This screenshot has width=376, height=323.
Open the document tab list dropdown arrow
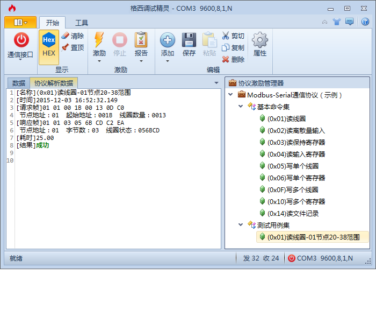tap(216, 83)
